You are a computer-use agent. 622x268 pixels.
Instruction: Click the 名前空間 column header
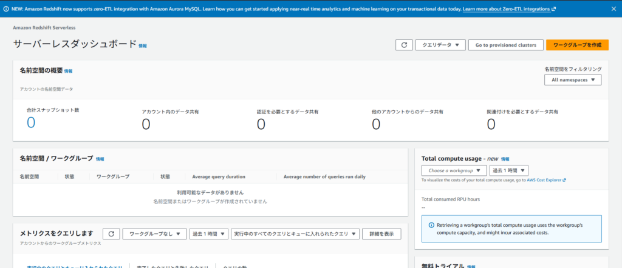(x=29, y=176)
